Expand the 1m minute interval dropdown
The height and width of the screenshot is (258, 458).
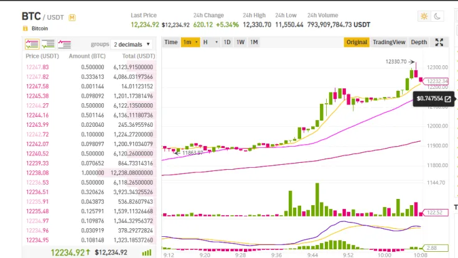pyautogui.click(x=191, y=42)
